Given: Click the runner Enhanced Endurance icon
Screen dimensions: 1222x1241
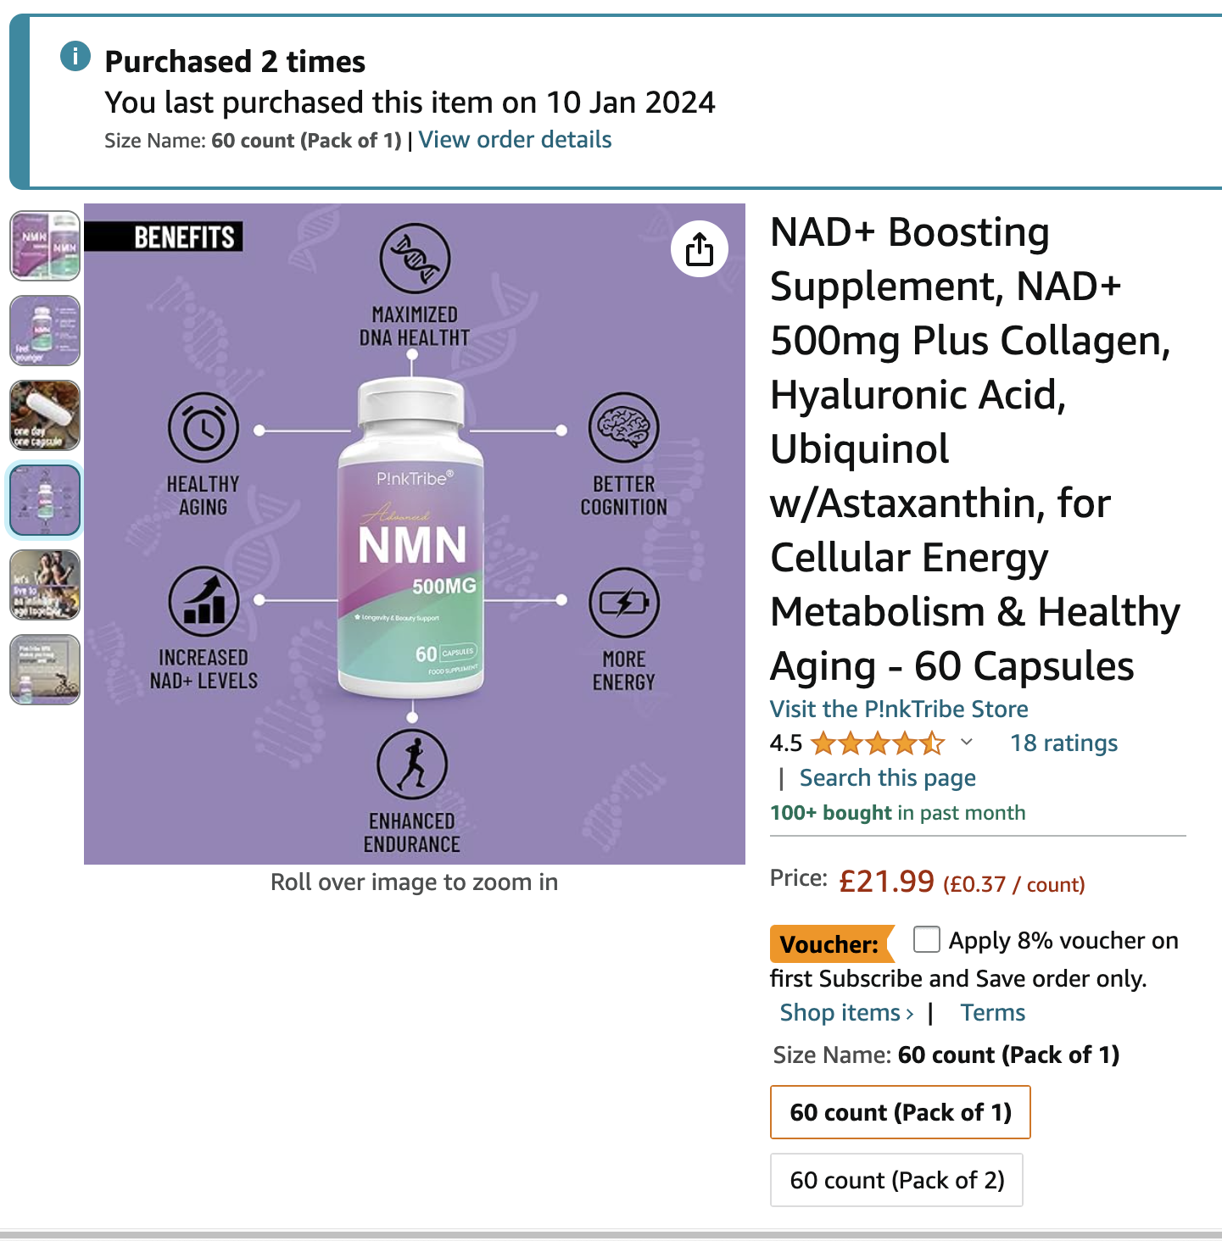Looking at the screenshot, I should (412, 764).
